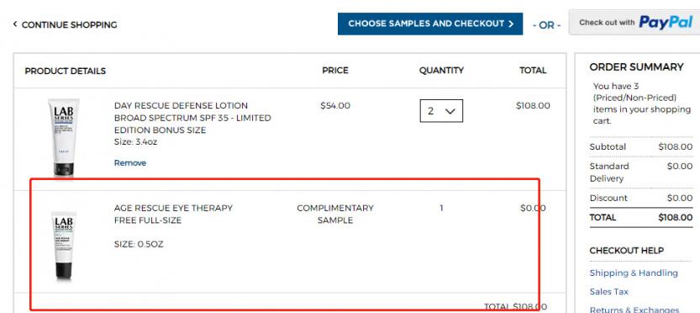Click the Day Rescue Defense Lotion image

(64, 137)
